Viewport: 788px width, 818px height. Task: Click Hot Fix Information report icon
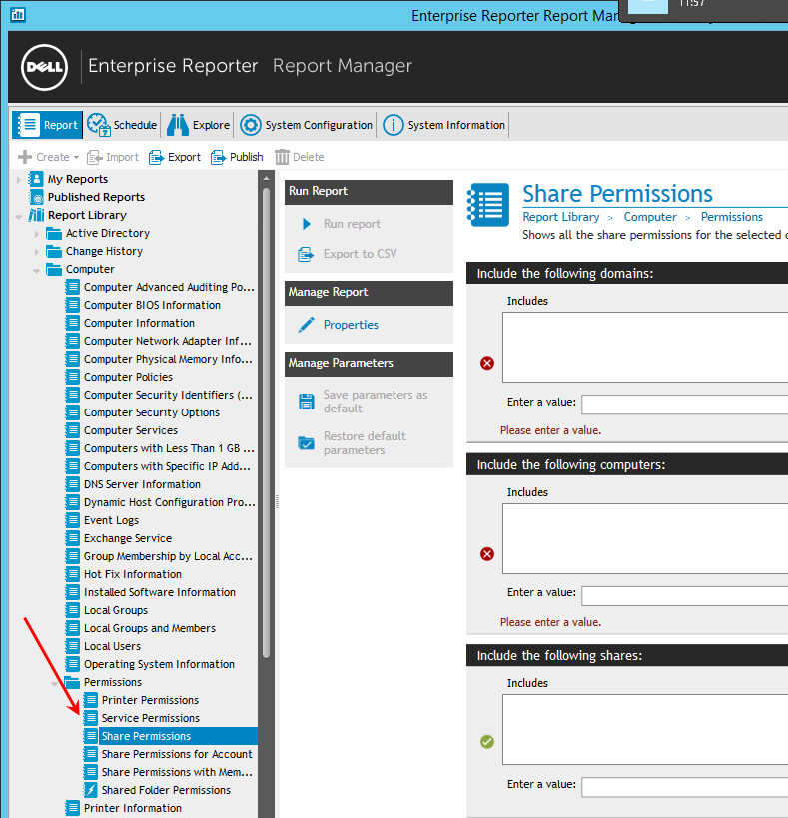click(73, 574)
